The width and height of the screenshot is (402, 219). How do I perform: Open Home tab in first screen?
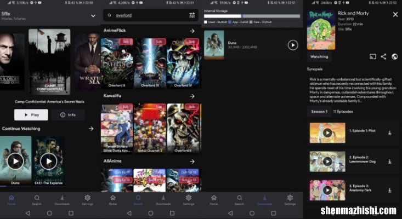(x=12, y=200)
